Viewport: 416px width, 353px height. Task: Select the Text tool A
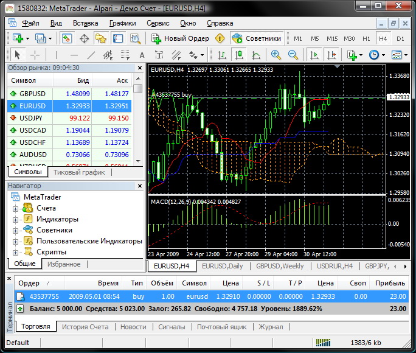[x=142, y=55]
